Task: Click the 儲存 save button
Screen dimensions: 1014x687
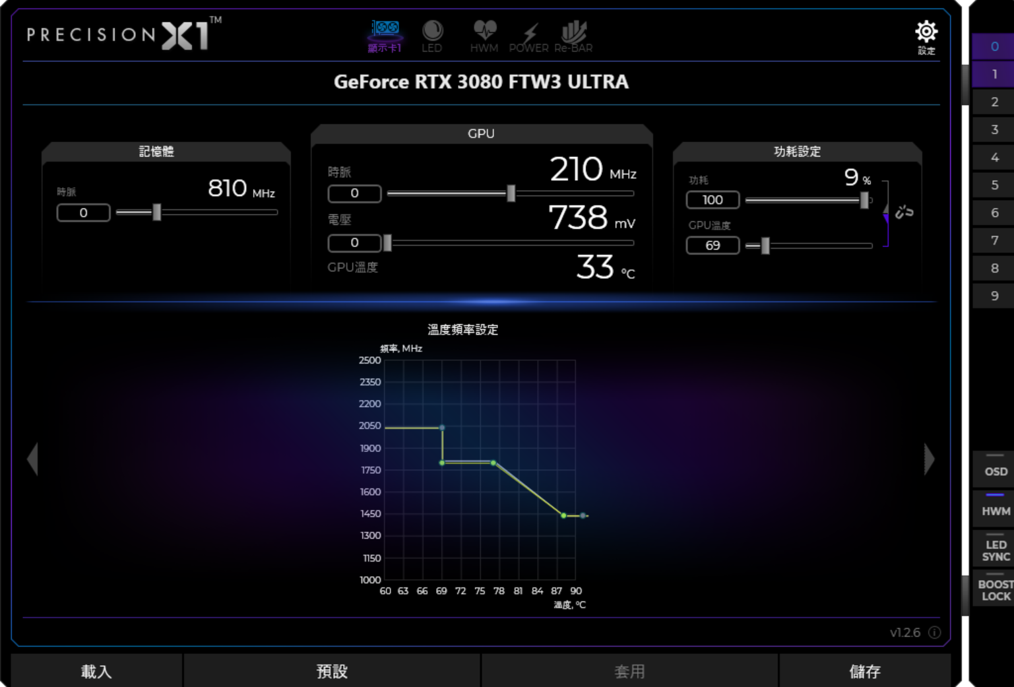Action: click(865, 671)
